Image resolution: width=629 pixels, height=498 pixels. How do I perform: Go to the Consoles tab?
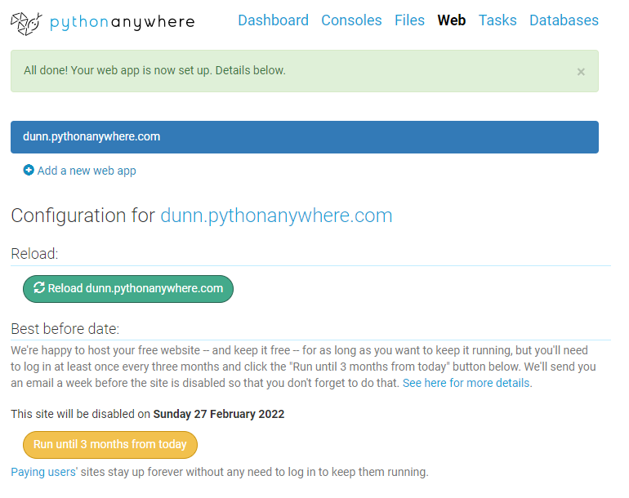pyautogui.click(x=351, y=20)
